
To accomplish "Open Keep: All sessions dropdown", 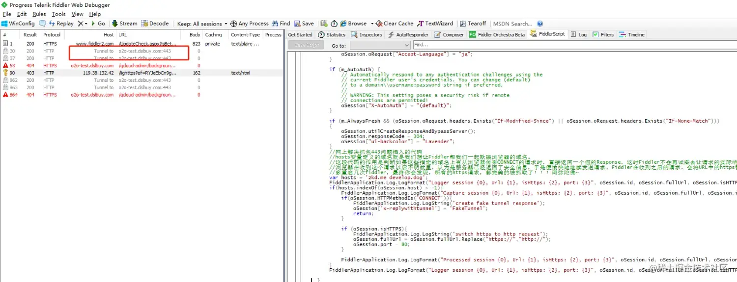I will [x=202, y=24].
